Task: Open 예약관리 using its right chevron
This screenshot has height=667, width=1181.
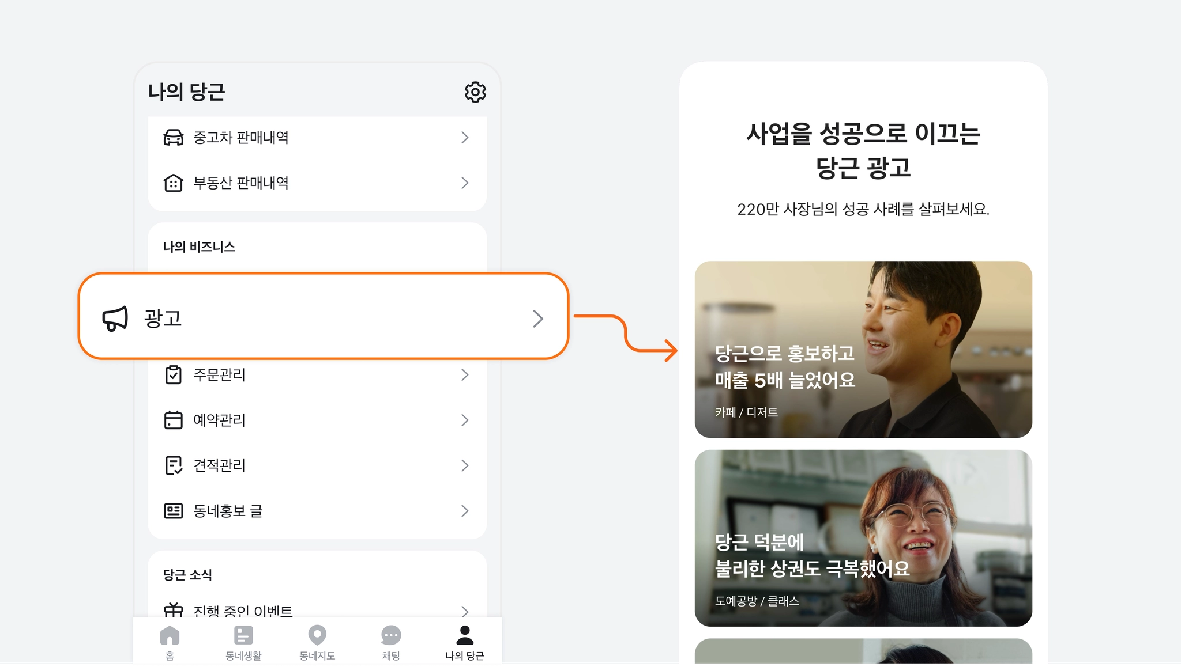Action: click(x=465, y=420)
